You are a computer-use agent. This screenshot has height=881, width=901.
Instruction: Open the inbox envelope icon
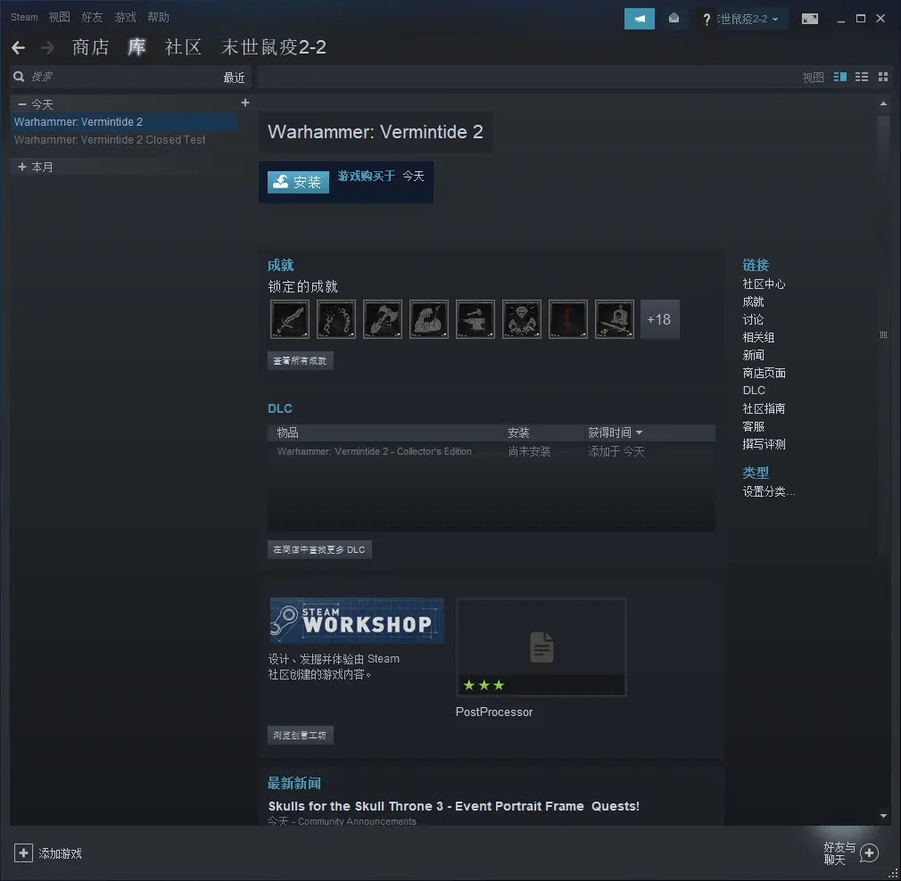click(674, 19)
